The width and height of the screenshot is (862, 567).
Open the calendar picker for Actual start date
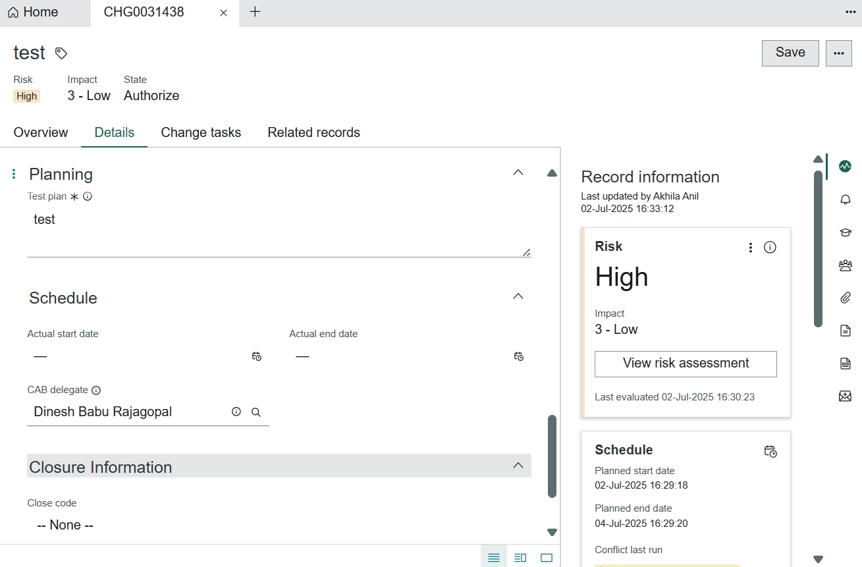[x=256, y=356]
